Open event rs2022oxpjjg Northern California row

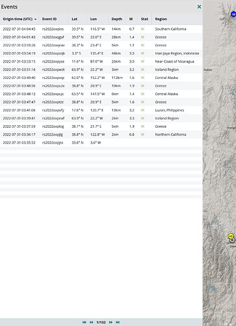click(101, 134)
